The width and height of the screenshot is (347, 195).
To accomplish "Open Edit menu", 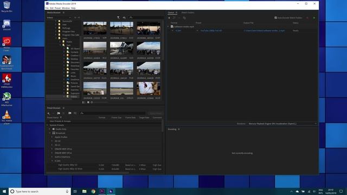I will [x=52, y=8].
